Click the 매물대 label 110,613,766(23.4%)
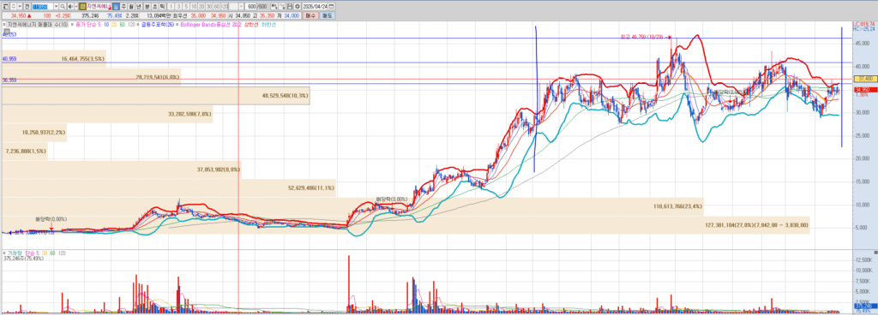878x315 pixels. click(677, 206)
